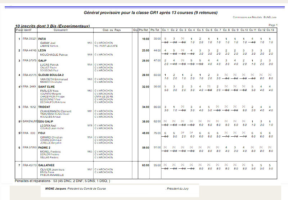This screenshot has height=200, width=288.
Task: Click sail number FRA 45773
Action: 30,165
